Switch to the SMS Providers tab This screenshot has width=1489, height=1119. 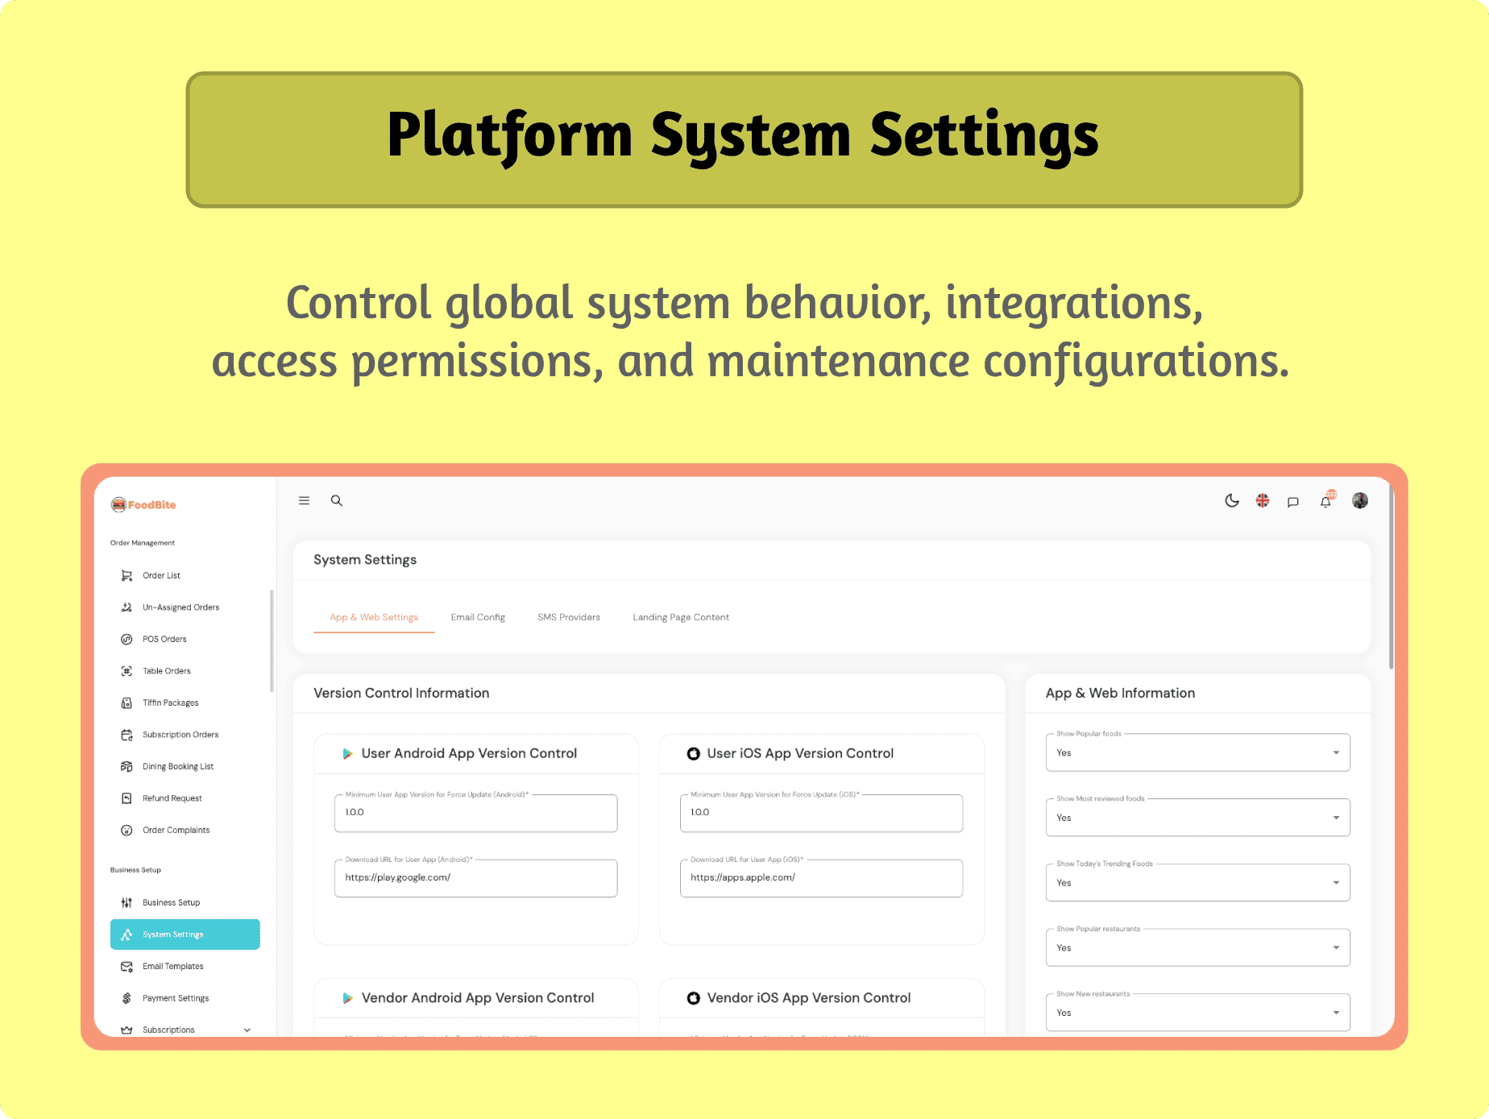[569, 617]
